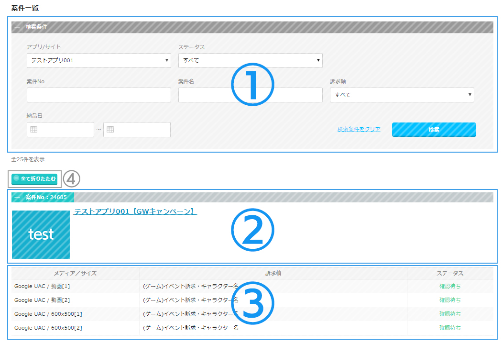
Task: Click the 案件No input field
Action: [x=98, y=95]
